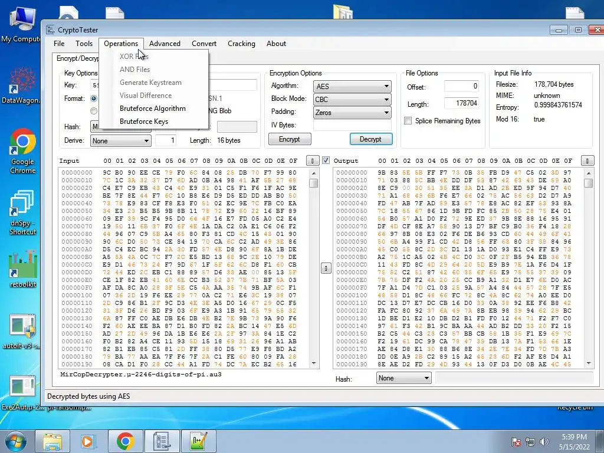Viewport: 604px width, 453px height.
Task: Open the notepad editor taskbar icon
Action: [199, 441]
